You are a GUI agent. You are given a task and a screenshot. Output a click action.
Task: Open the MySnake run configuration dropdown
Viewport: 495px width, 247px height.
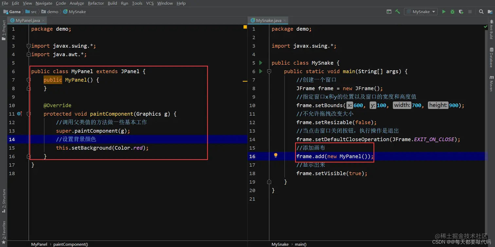coord(421,12)
